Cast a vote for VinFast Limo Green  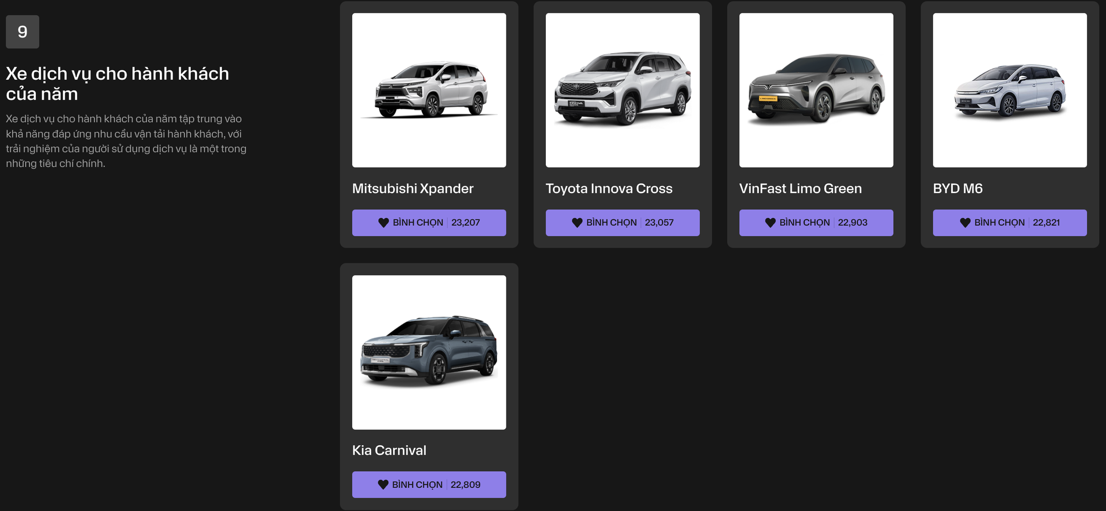pyautogui.click(x=816, y=223)
